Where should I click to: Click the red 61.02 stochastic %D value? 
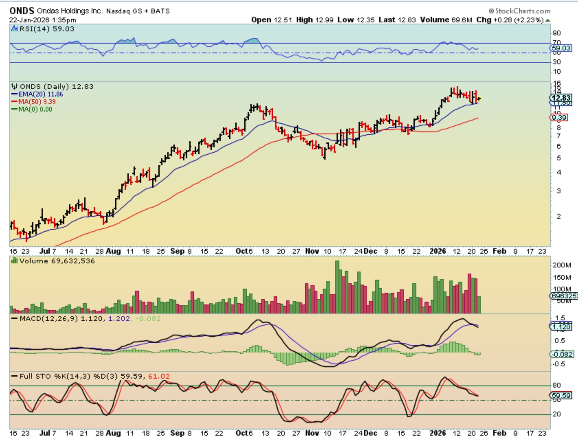point(159,376)
